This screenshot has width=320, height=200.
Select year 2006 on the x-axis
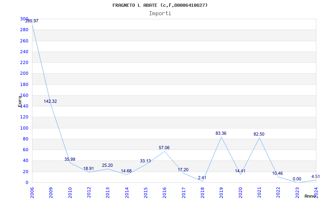(x=32, y=192)
